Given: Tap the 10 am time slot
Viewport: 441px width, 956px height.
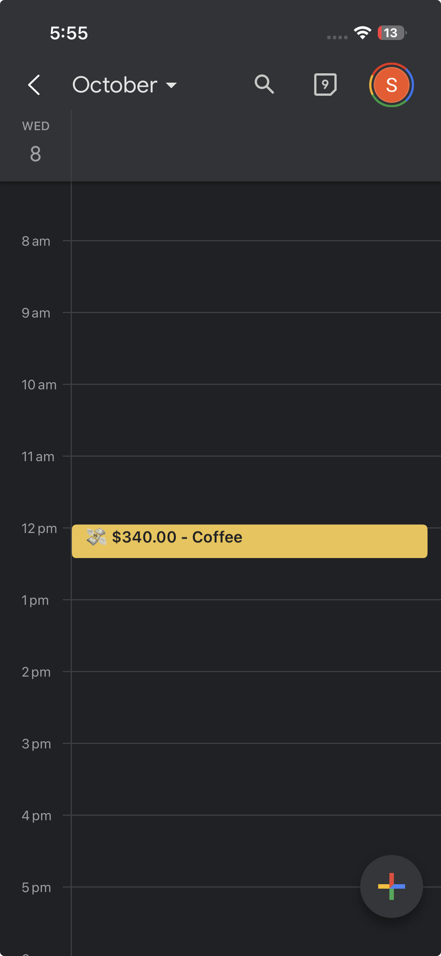Looking at the screenshot, I should click(x=256, y=420).
